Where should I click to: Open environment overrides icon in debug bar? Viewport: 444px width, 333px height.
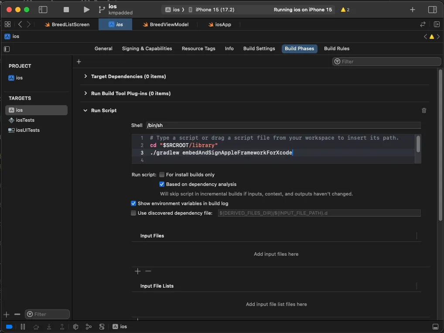tap(102, 326)
